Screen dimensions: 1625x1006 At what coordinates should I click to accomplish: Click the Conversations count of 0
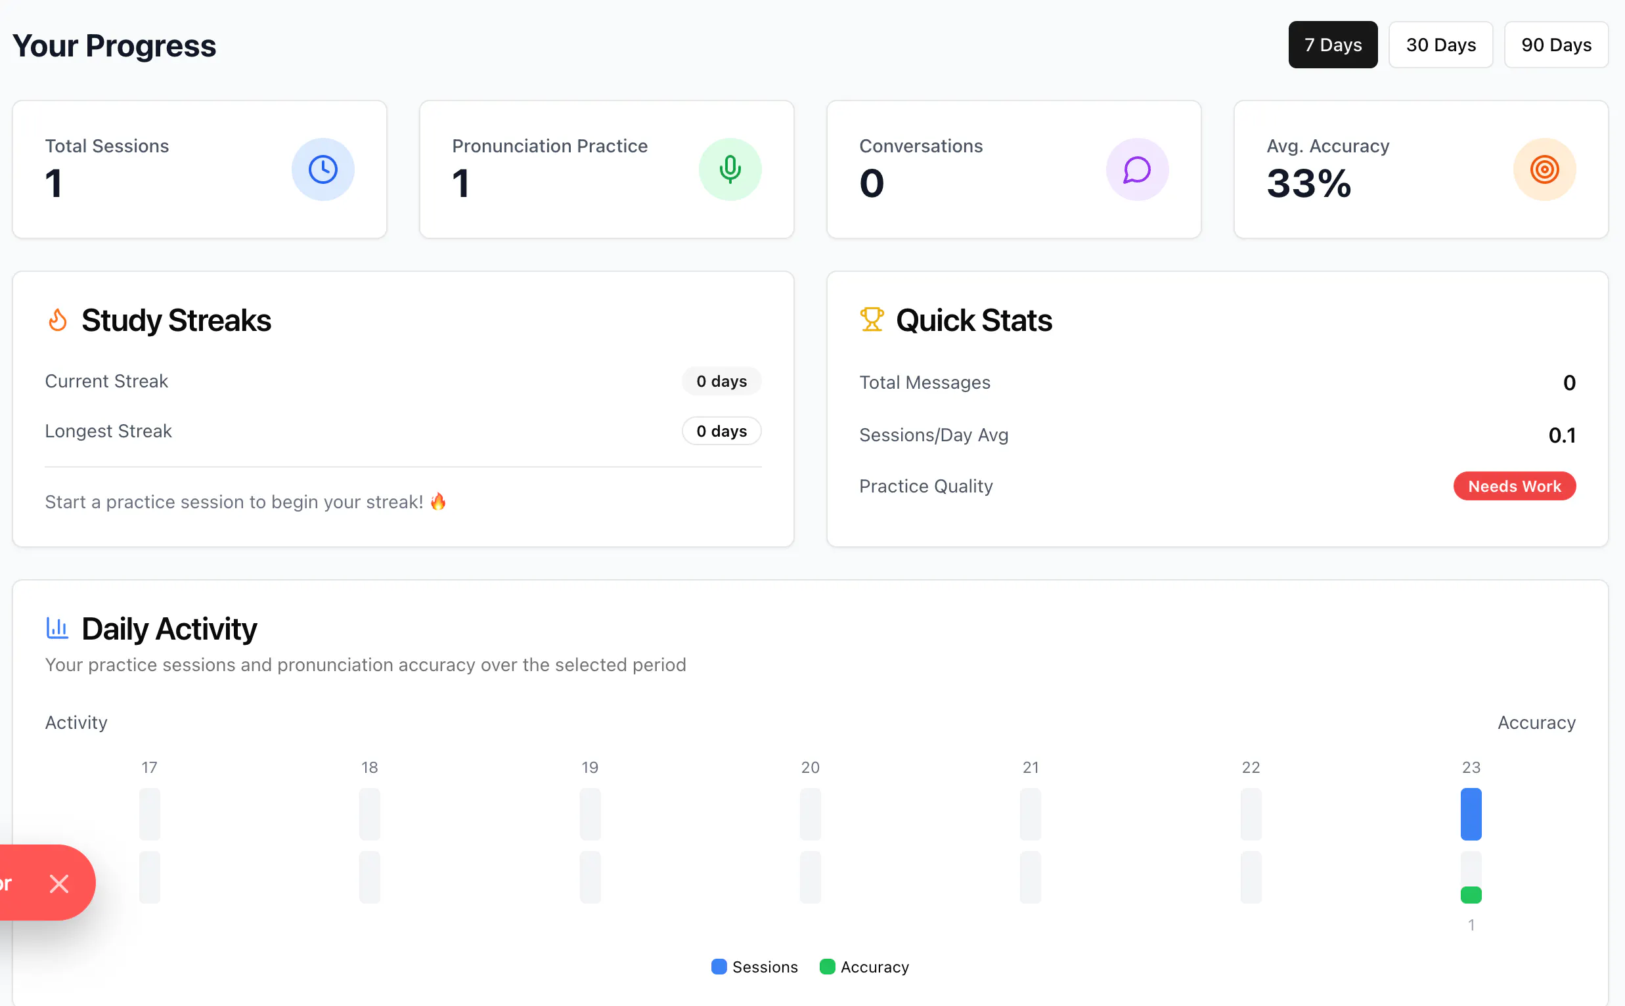click(x=872, y=183)
